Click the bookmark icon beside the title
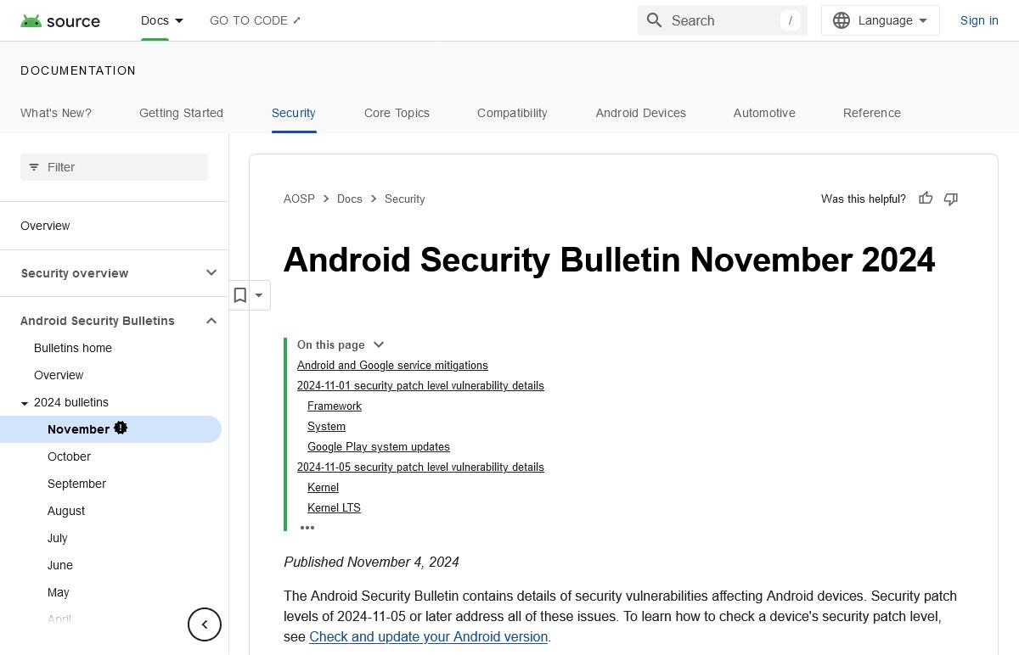The height and width of the screenshot is (655, 1019). 240,295
